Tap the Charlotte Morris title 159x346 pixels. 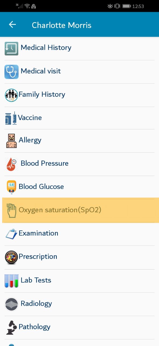click(x=62, y=25)
